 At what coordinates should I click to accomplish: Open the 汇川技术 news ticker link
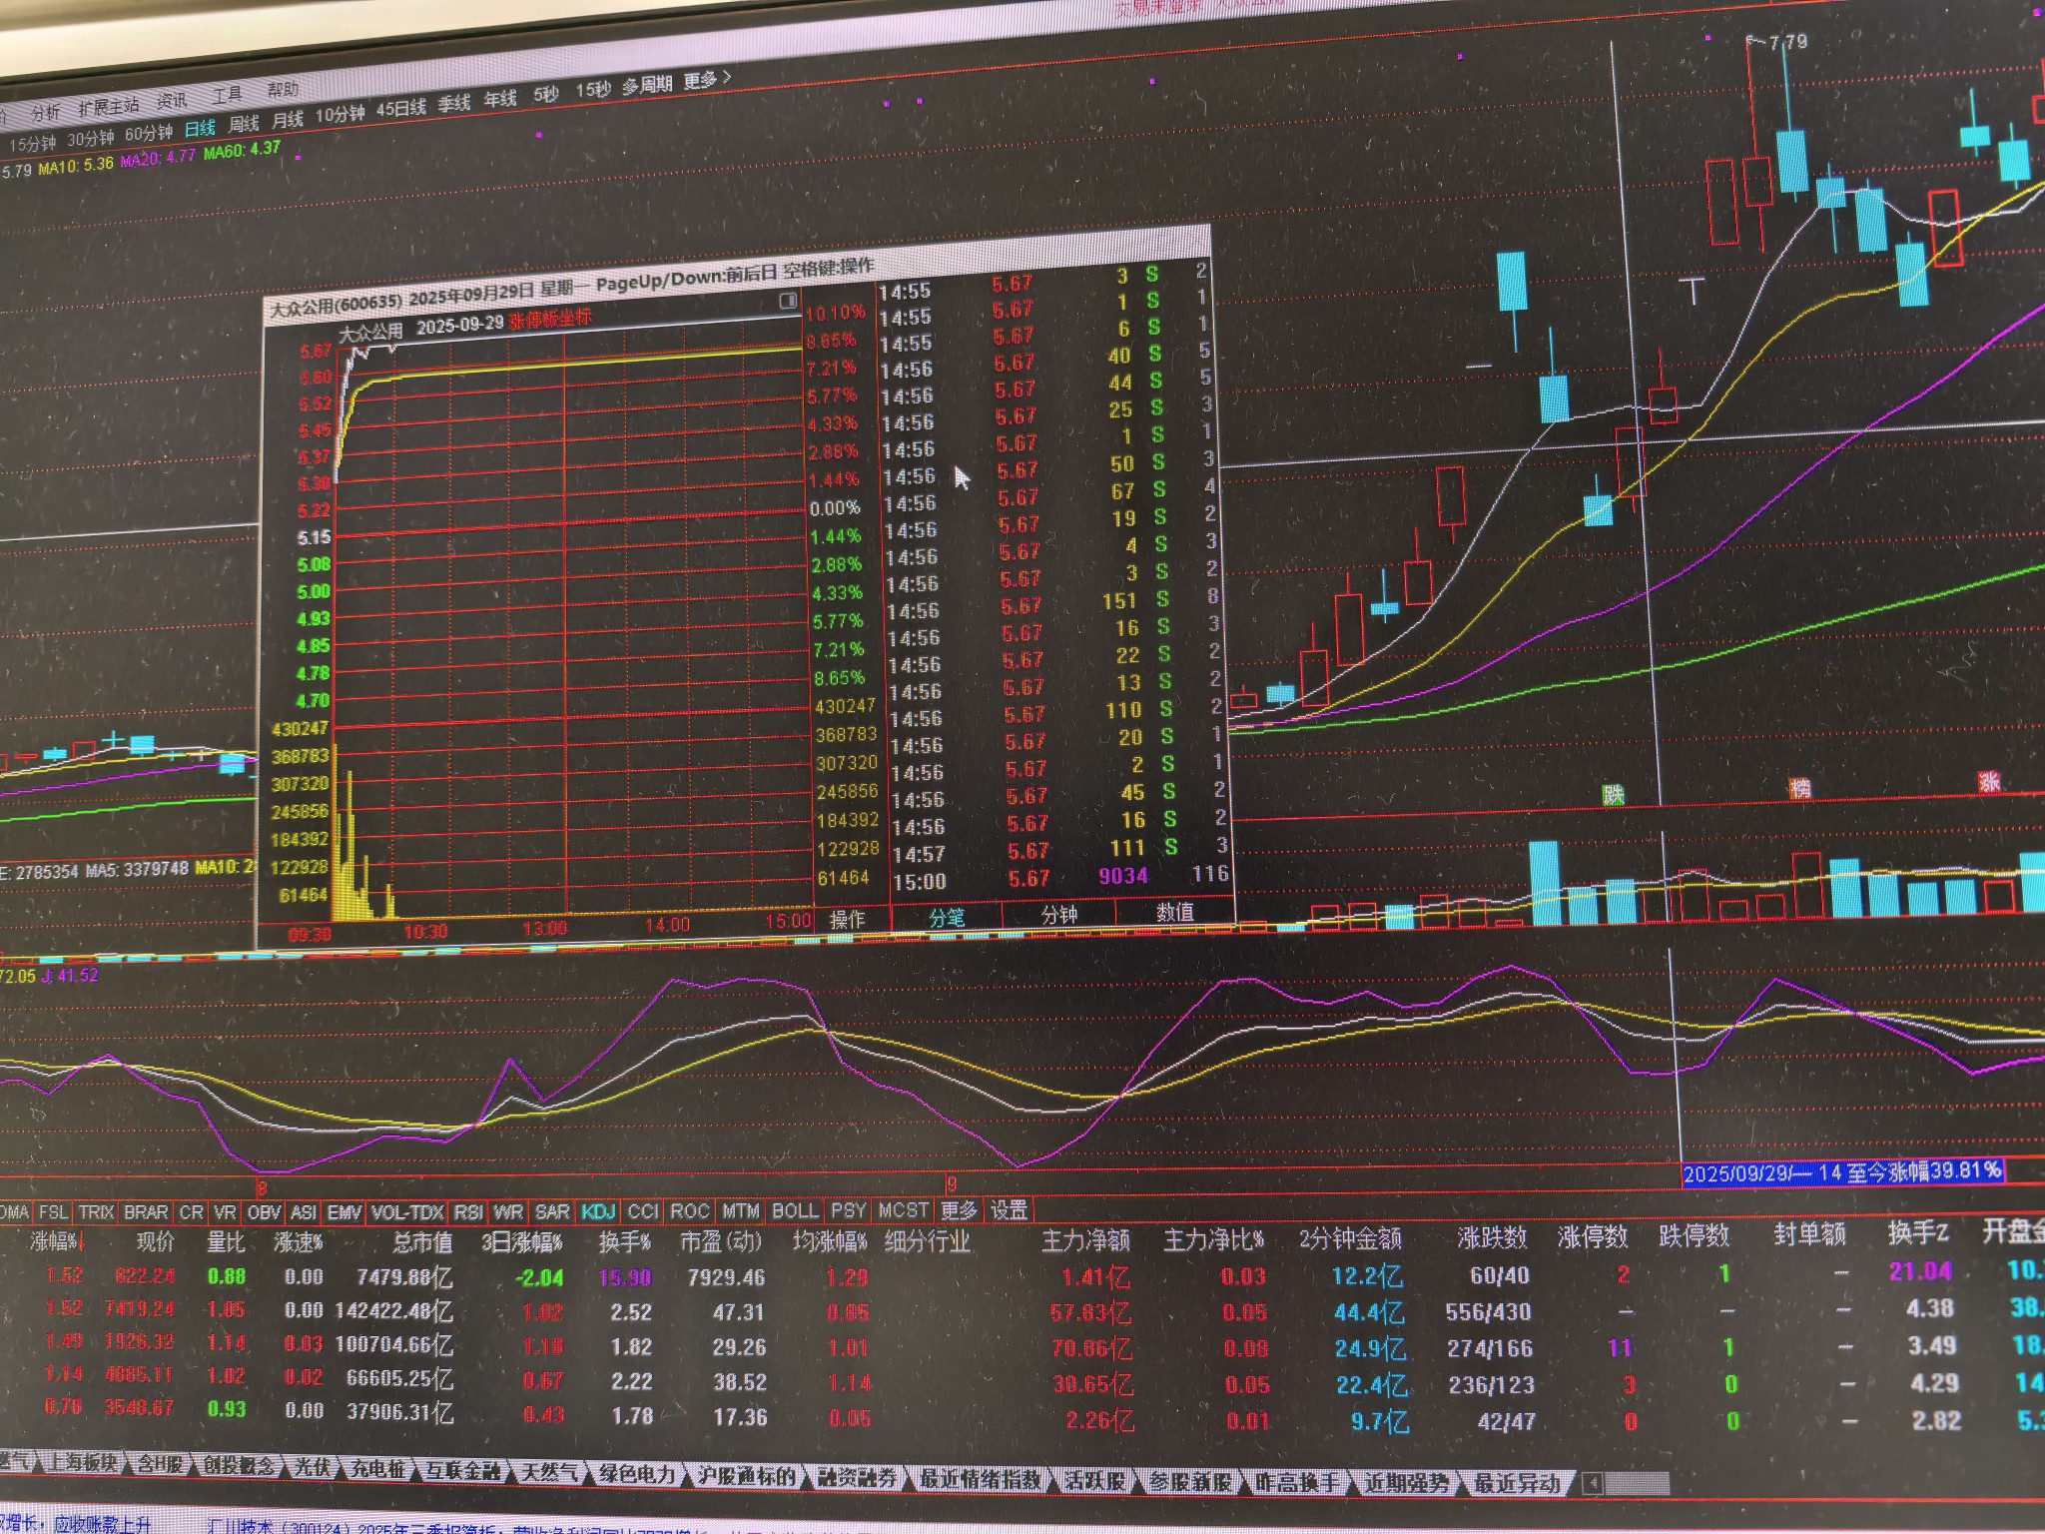(x=240, y=1527)
